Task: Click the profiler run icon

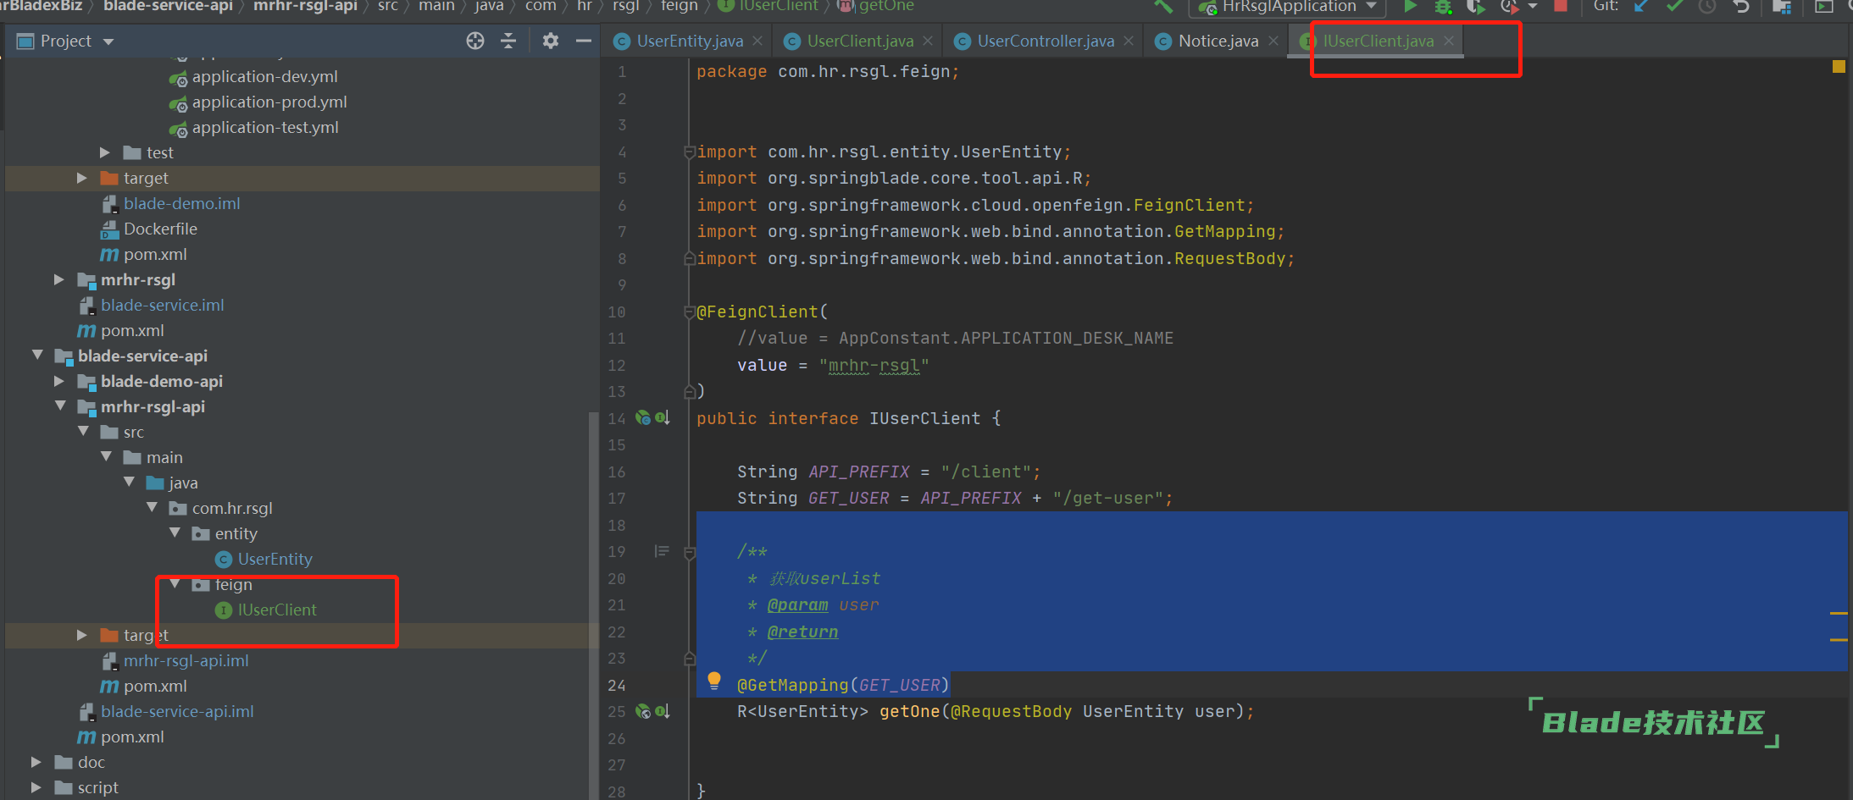Action: (x=1509, y=7)
